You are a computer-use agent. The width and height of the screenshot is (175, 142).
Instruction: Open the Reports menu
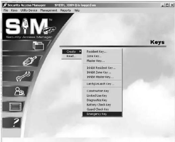click(65, 10)
